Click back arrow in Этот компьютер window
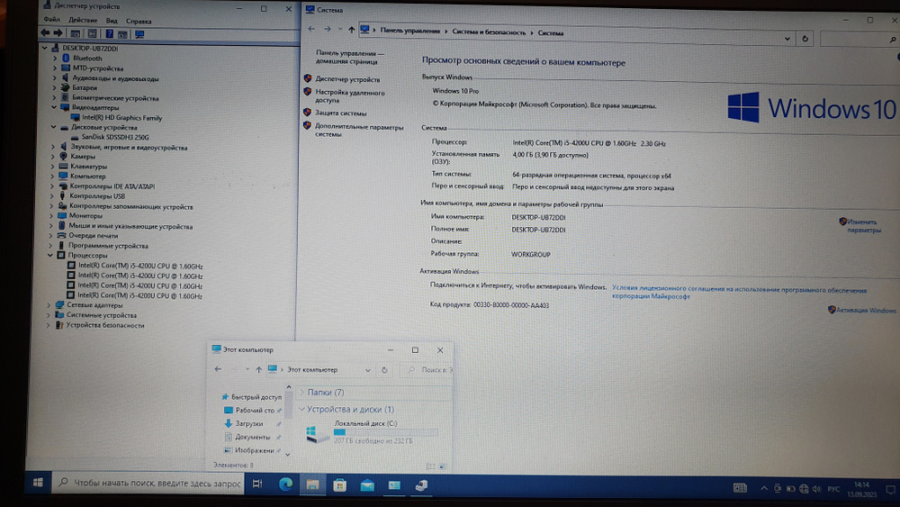This screenshot has width=900, height=507. (x=218, y=369)
